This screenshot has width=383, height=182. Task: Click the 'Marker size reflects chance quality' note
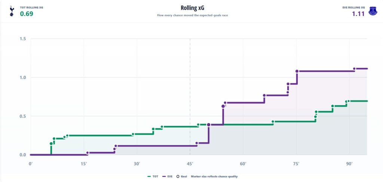coord(214,176)
